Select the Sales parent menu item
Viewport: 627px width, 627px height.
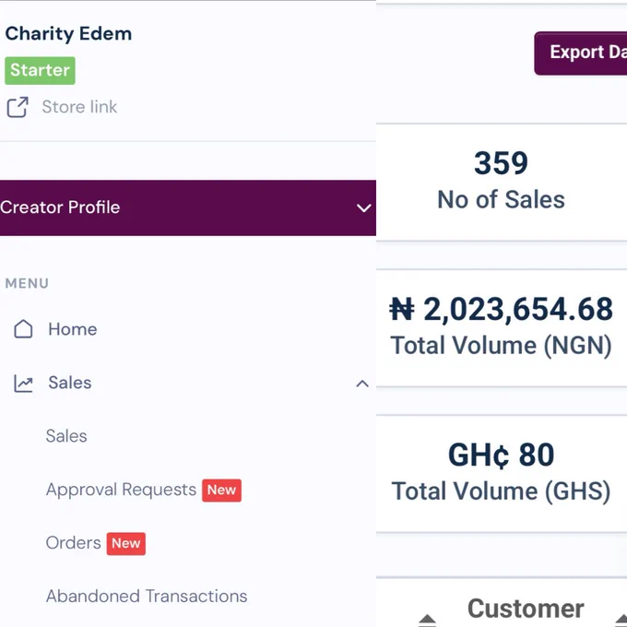(x=69, y=383)
